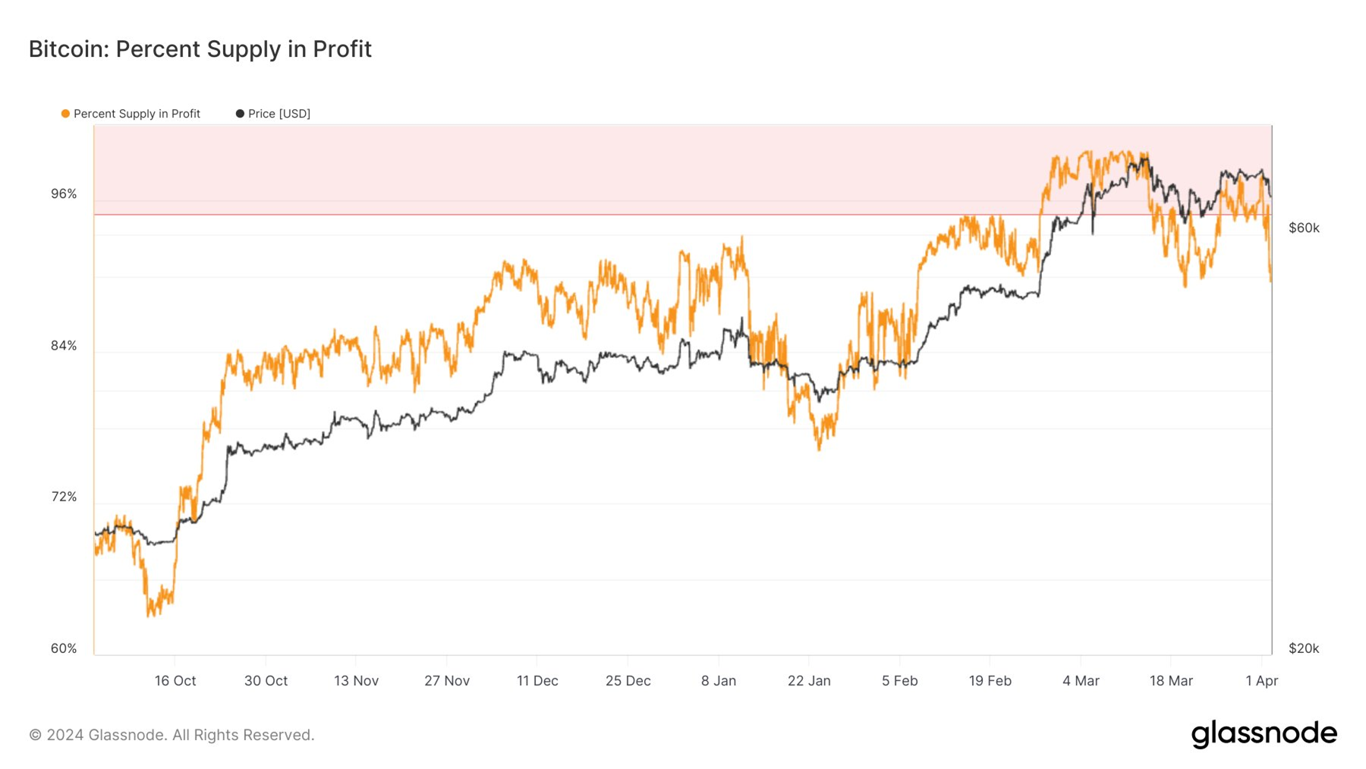Toggle the Percent Supply in Profit legend label
Screen dimensions: 1366x769
click(137, 114)
